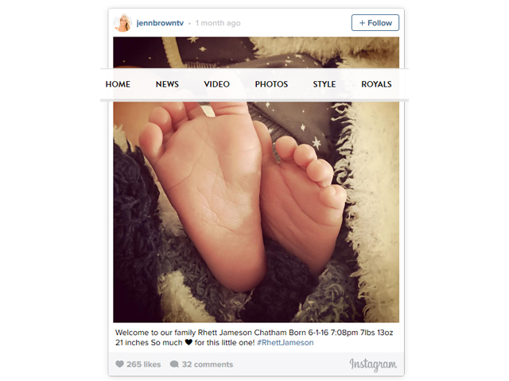Screen dimensions: 509x381
Task: Switch to the STYLE section
Action: pos(324,84)
